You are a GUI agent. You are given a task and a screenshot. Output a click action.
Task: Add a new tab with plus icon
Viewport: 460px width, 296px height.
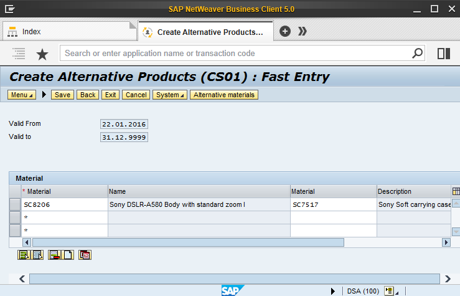285,31
